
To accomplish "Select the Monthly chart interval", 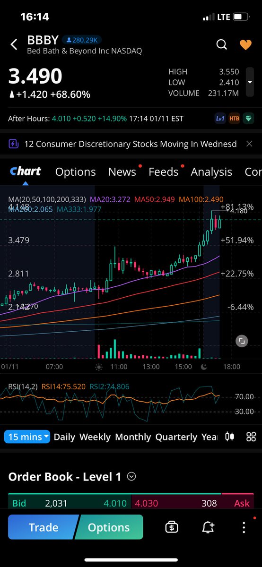I will tap(133, 437).
